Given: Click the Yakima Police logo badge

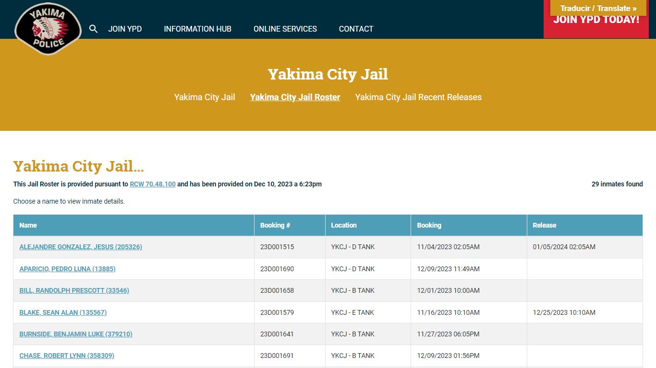Looking at the screenshot, I should coord(48,29).
